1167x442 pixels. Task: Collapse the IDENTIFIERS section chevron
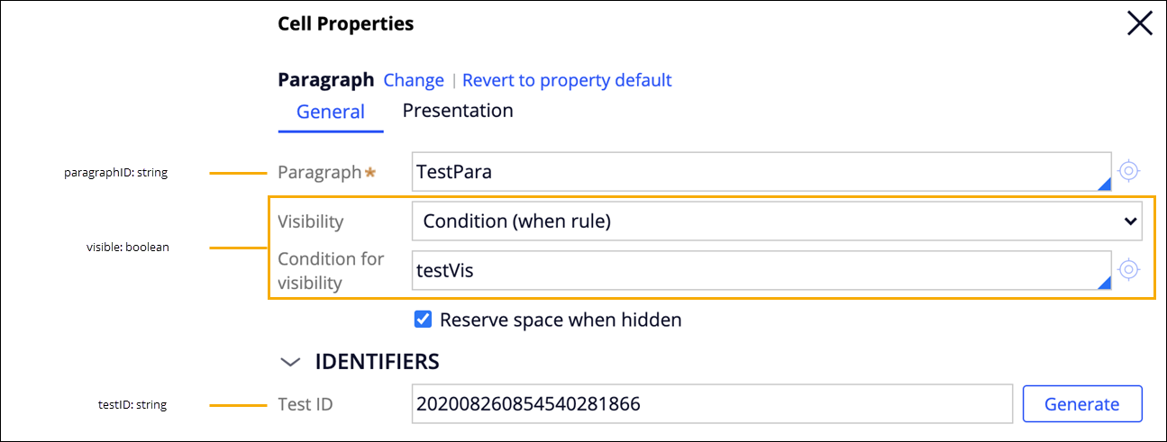point(289,362)
